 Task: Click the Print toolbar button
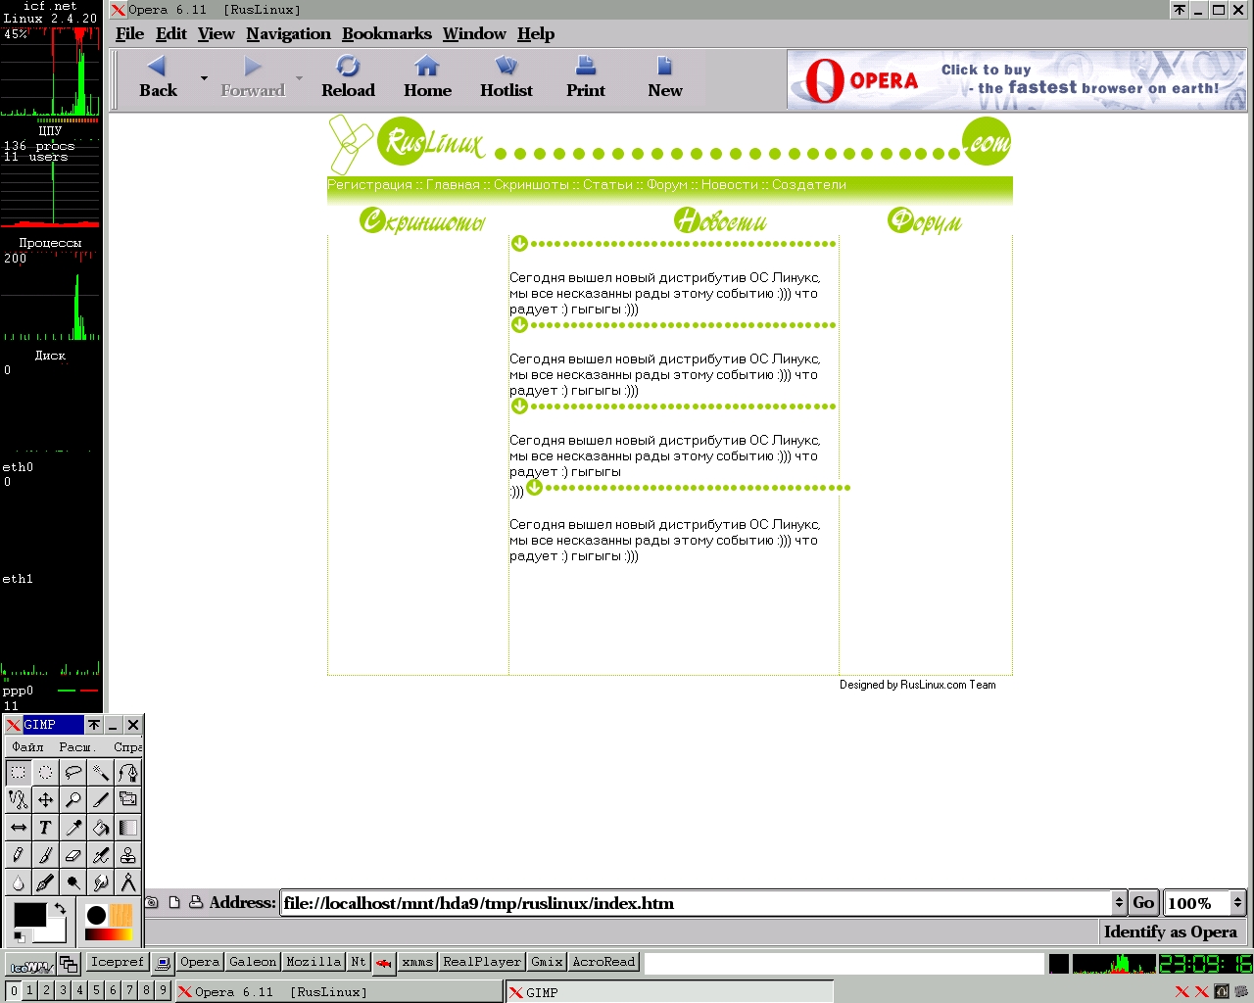click(x=586, y=77)
